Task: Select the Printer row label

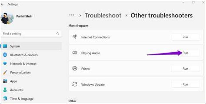Action: coord(86,69)
